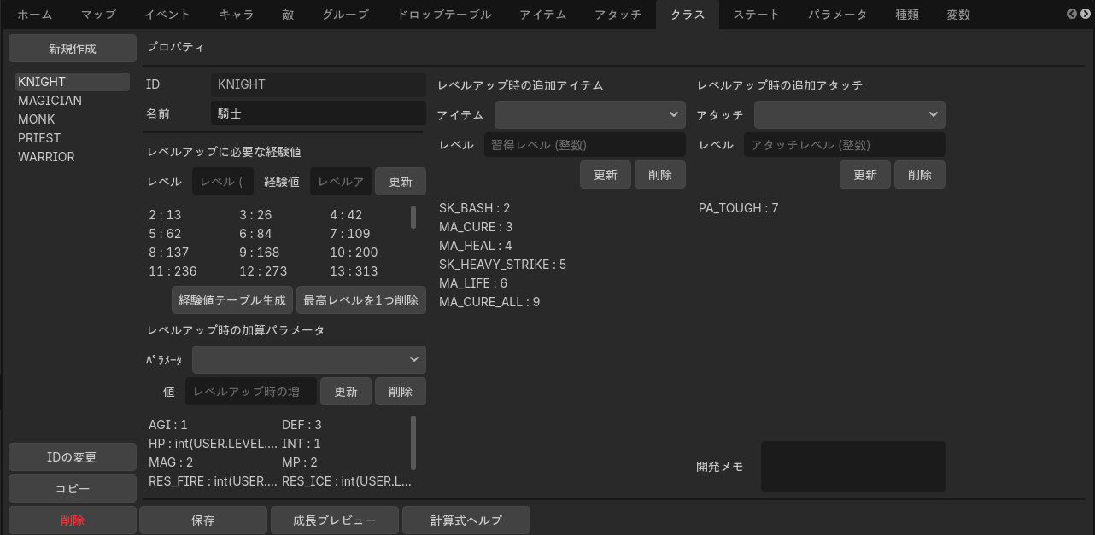Screen dimensions: 1095x535
Task: Select the DEF : 3 parameter entry
Action: coord(302,425)
